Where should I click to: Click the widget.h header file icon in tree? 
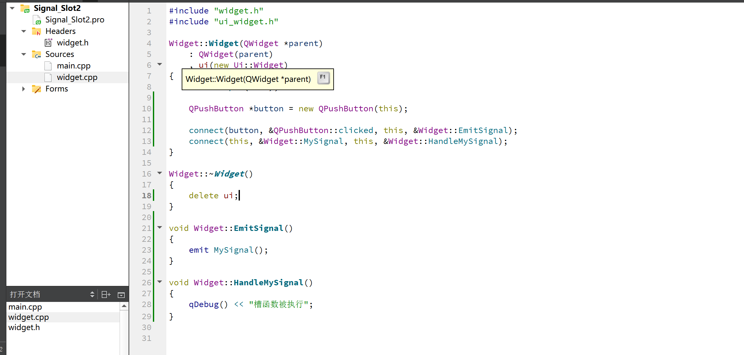(48, 43)
